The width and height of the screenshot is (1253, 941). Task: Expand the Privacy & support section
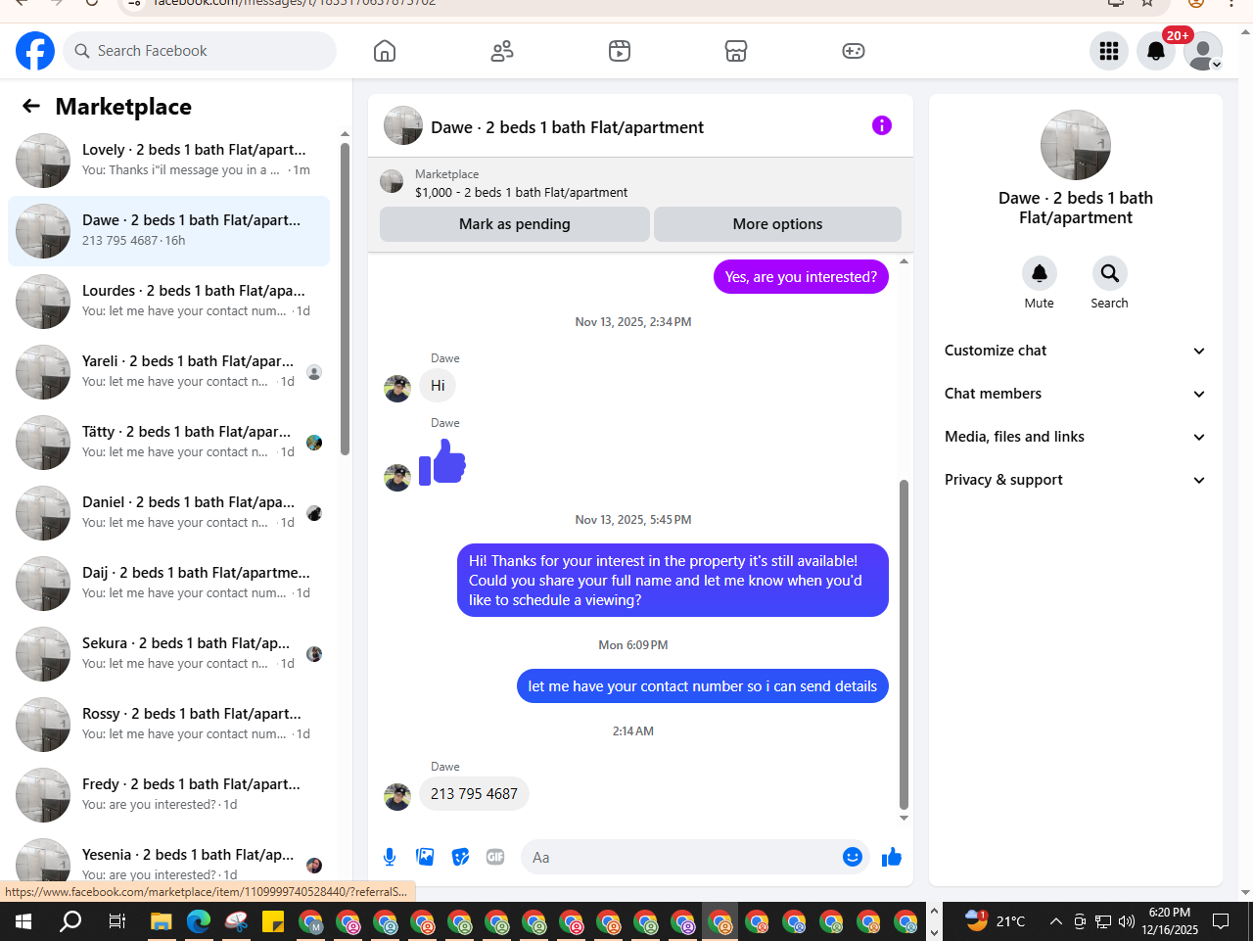click(1075, 480)
